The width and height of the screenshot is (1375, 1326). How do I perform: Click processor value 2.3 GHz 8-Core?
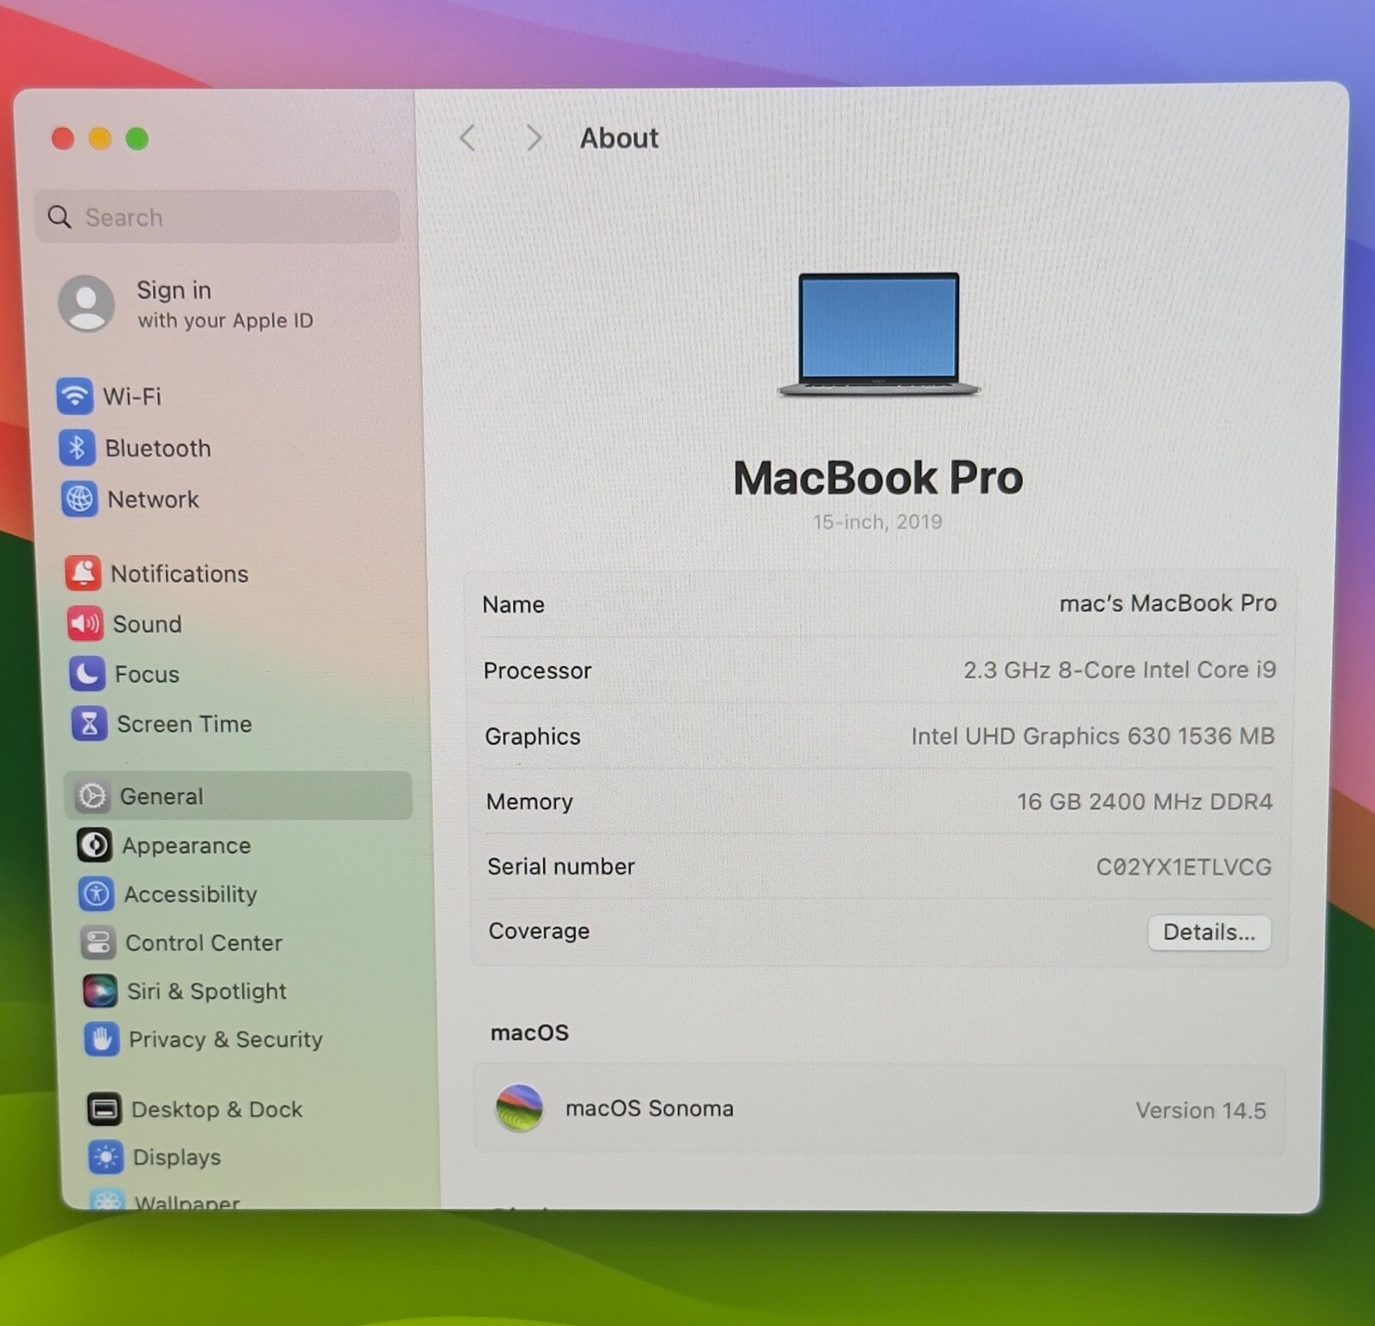coord(1120,669)
